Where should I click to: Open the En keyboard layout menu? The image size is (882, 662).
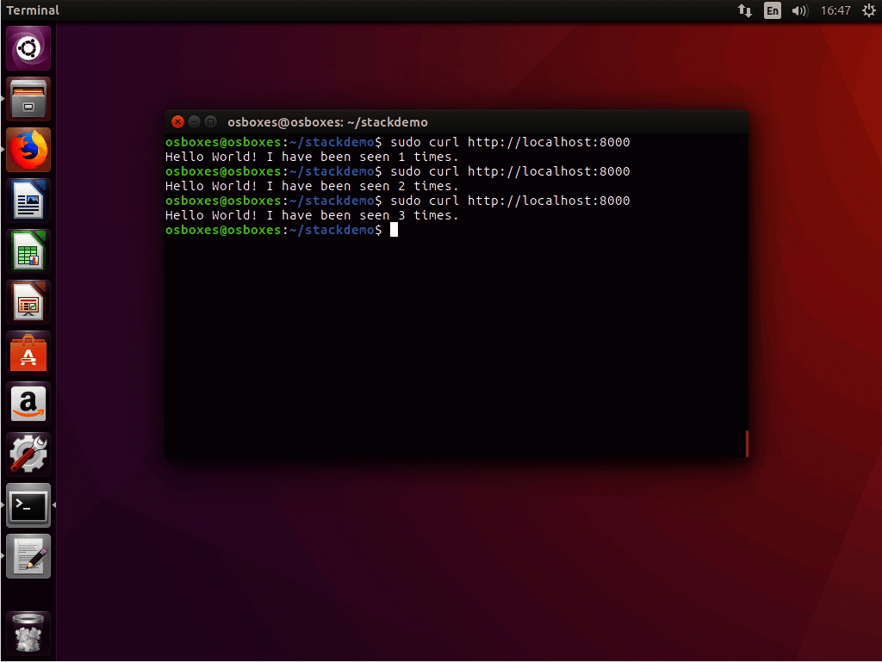(773, 10)
